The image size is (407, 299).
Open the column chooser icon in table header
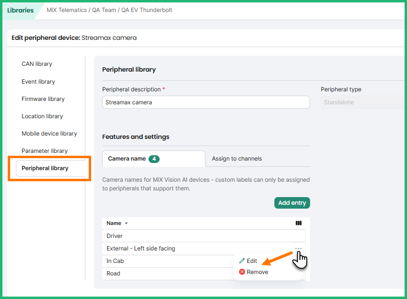298,223
